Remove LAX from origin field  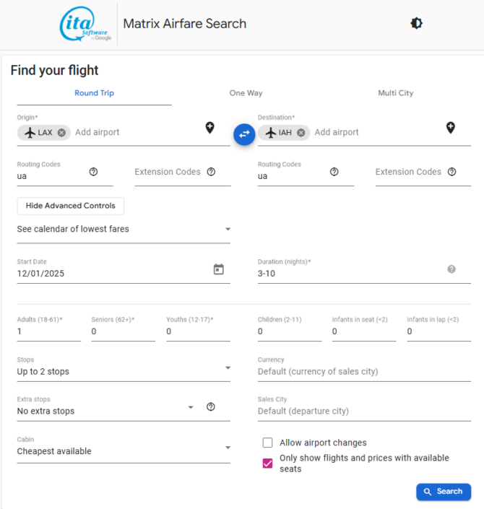(61, 133)
